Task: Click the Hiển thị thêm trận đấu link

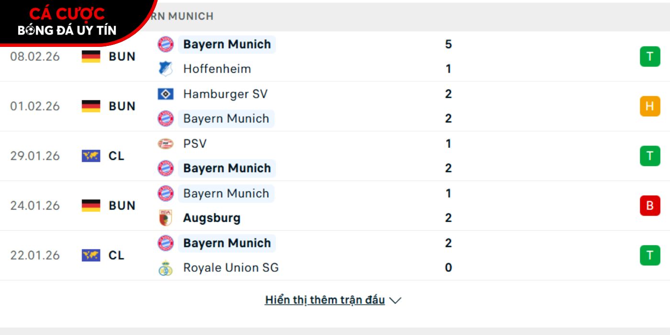Action: point(324,300)
